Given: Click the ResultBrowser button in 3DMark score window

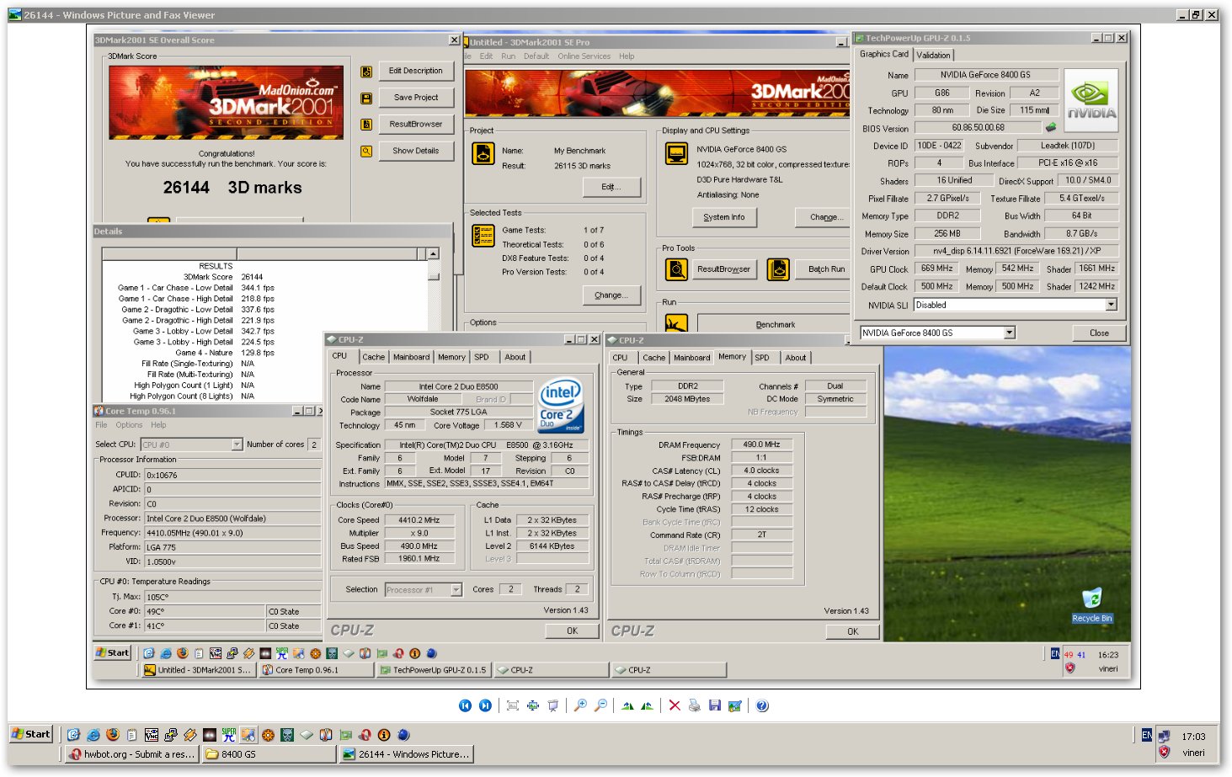Looking at the screenshot, I should click(416, 124).
